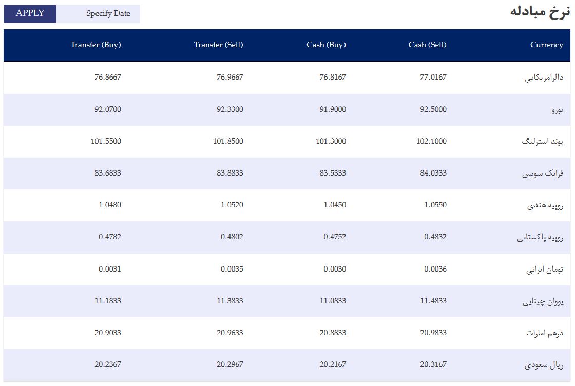The width and height of the screenshot is (575, 386).
Task: Select currency name درهم امارات
Action: click(x=545, y=333)
